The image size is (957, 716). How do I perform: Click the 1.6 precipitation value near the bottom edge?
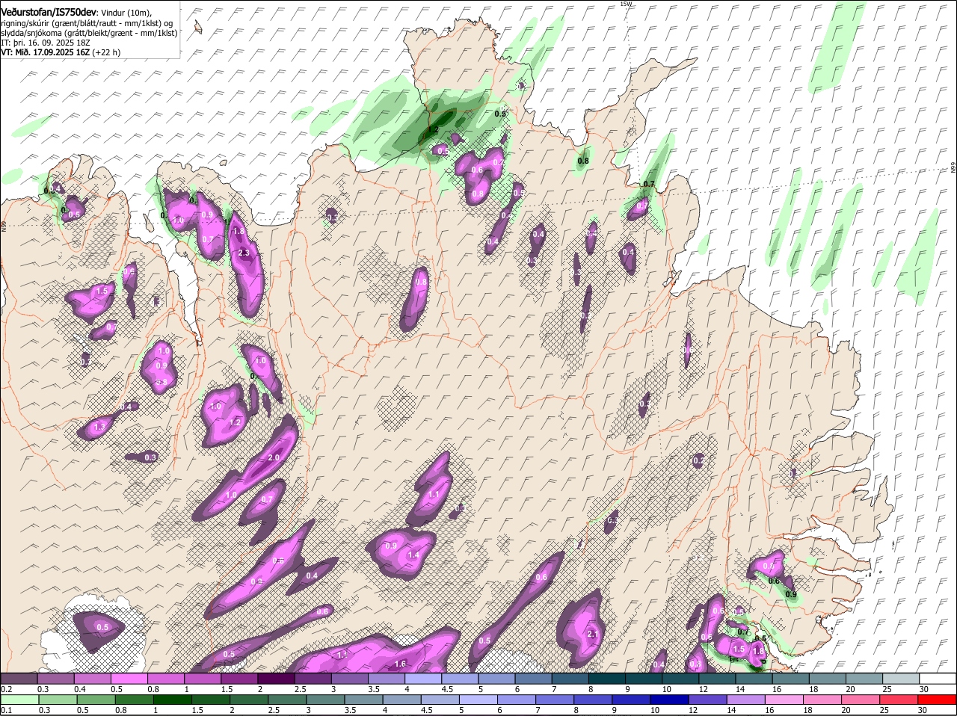[x=400, y=664]
